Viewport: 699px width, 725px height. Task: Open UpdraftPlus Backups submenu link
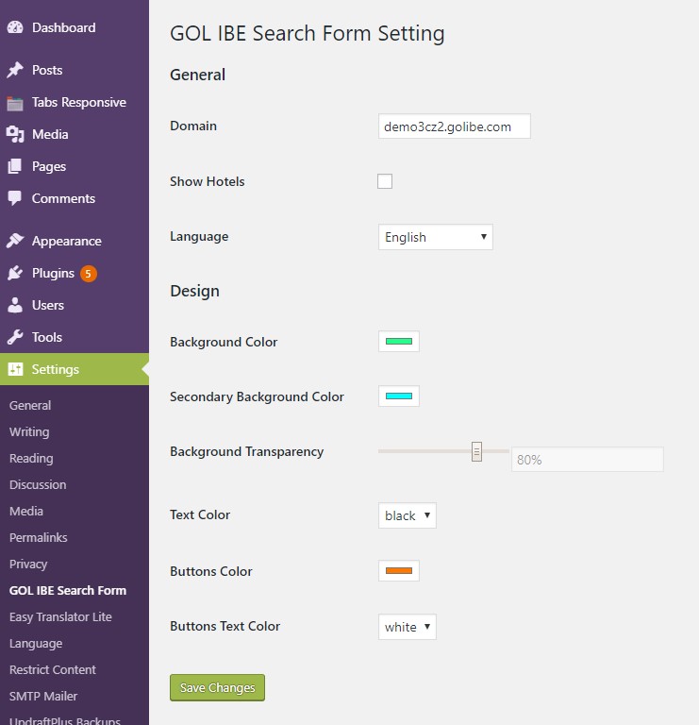[65, 720]
